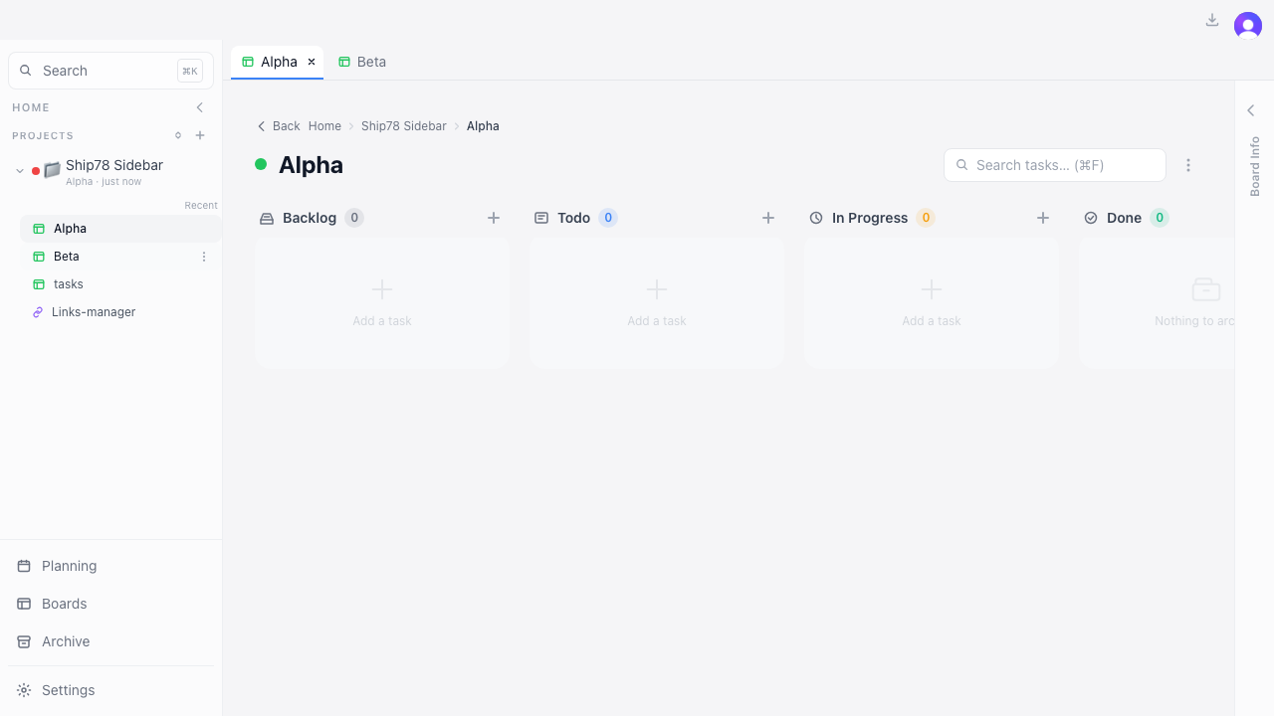This screenshot has width=1274, height=716.
Task: Click the In Progress count badge
Action: (926, 218)
